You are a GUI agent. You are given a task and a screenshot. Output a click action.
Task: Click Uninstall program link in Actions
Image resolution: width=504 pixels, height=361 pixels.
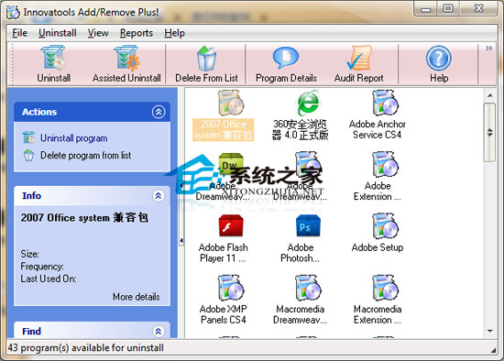coord(73,138)
